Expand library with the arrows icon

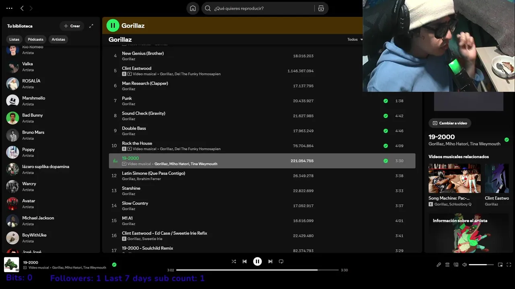[x=91, y=26]
